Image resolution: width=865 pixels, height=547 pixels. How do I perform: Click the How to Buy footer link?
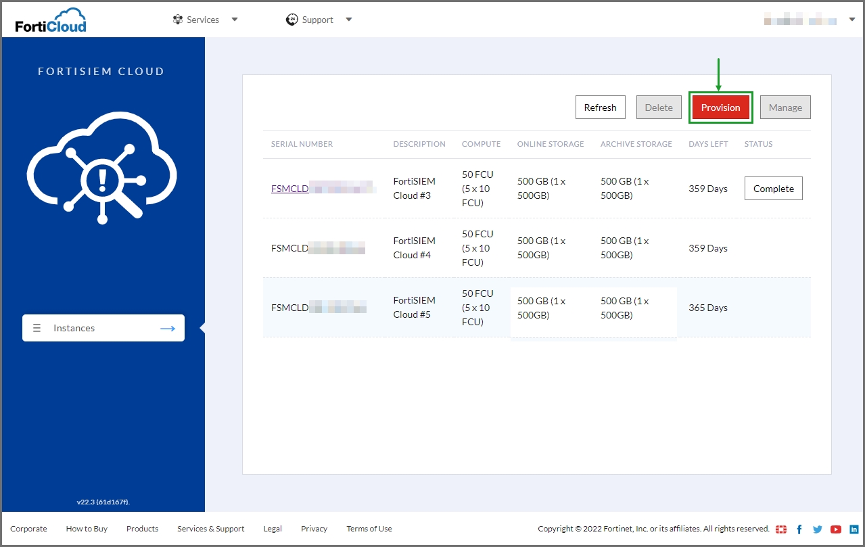[87, 529]
